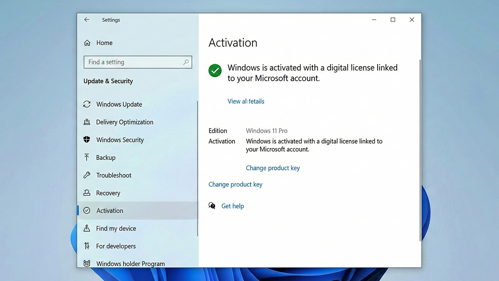Open Change product key under Activation
The image size is (499, 281).
click(273, 168)
